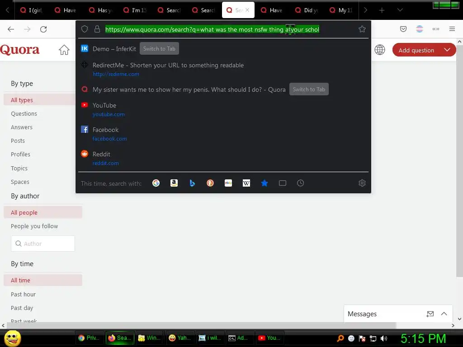The image size is (463, 347).
Task: Search open tabs with the tab icon
Action: 283,183
